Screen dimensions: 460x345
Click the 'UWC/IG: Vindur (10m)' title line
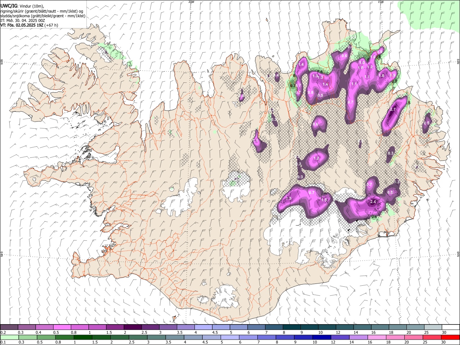pos(22,6)
